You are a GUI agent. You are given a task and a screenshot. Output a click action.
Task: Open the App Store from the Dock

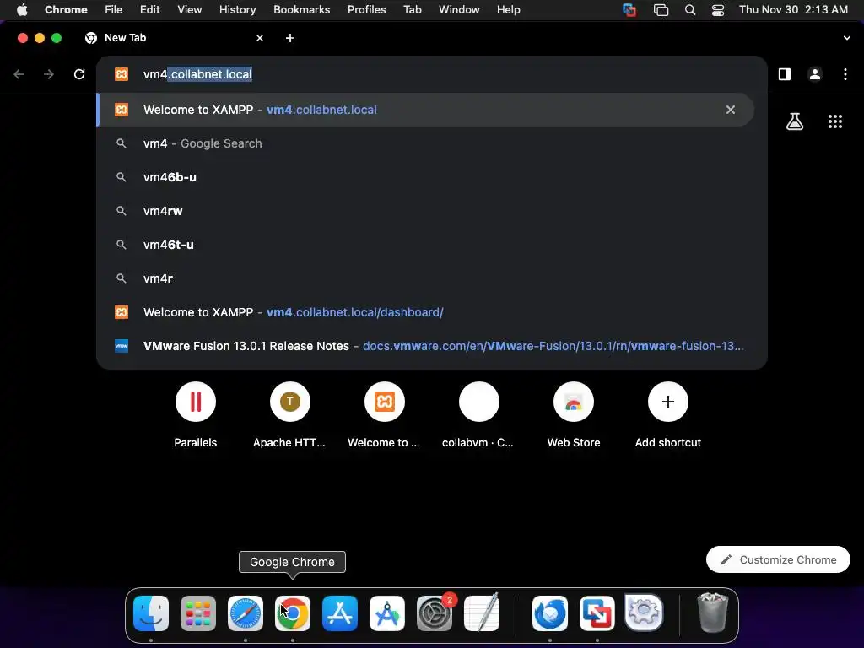pos(340,613)
